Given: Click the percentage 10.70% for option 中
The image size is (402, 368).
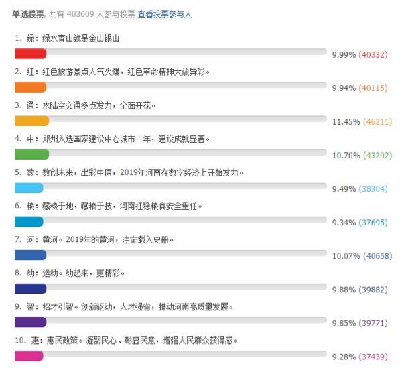Looking at the screenshot, I should (x=346, y=156).
